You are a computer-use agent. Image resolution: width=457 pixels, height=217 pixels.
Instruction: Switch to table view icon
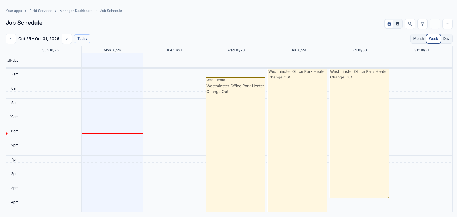(398, 24)
